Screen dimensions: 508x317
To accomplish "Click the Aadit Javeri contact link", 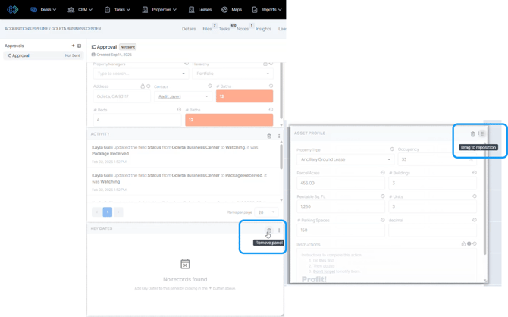I will point(169,96).
